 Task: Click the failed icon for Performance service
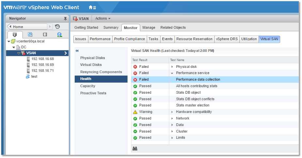click(135, 73)
